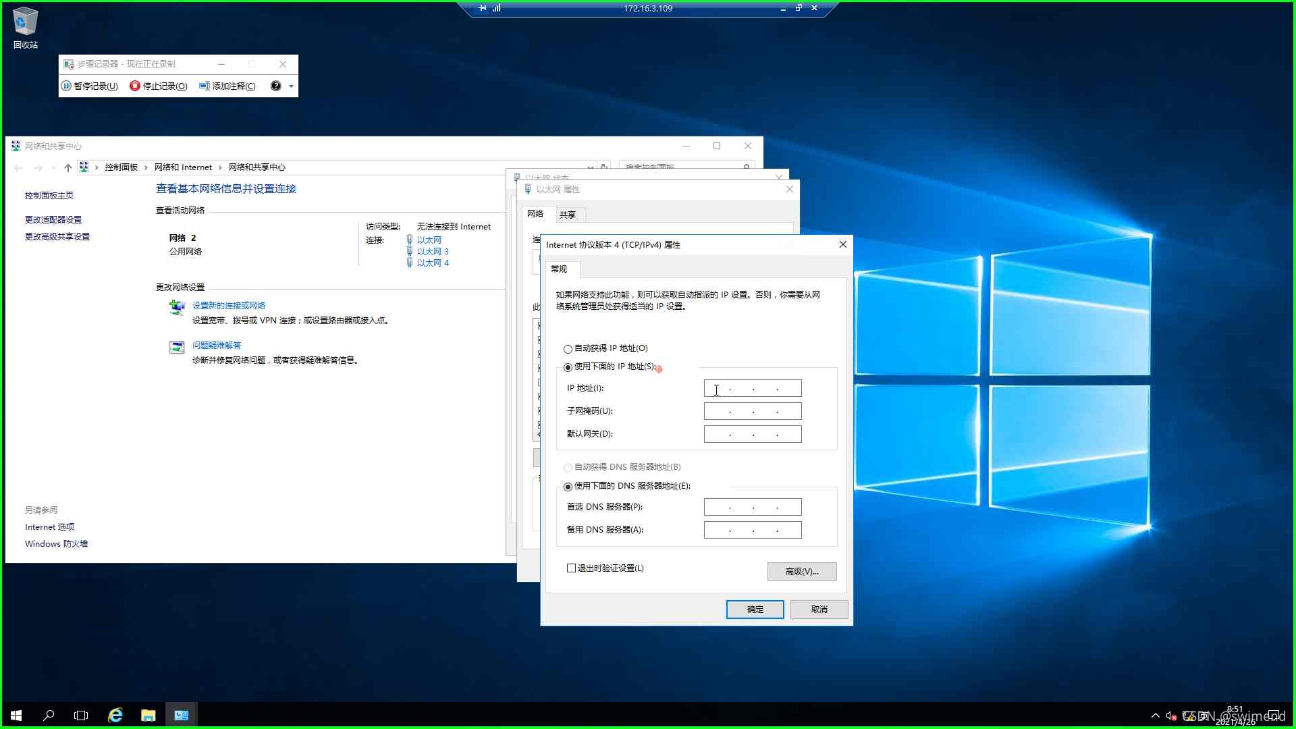
Task: Go back in Network and Sharing Center
Action: [x=18, y=167]
